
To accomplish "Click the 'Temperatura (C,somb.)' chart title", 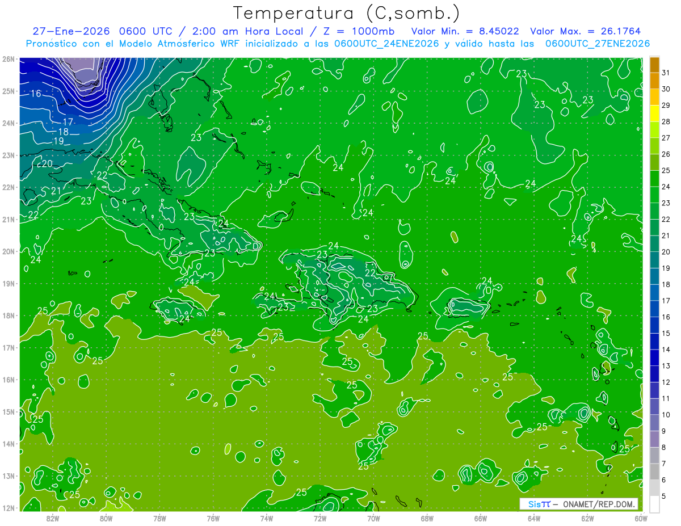I will point(347,13).
